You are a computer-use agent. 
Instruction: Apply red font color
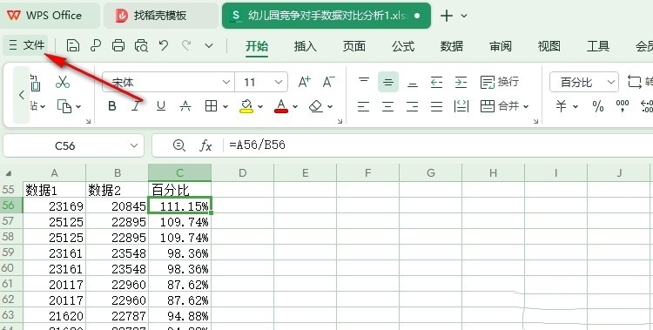[x=281, y=106]
